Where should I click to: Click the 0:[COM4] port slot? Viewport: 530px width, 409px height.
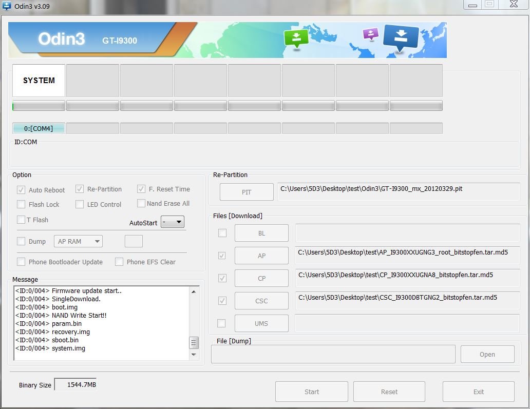pyautogui.click(x=39, y=128)
